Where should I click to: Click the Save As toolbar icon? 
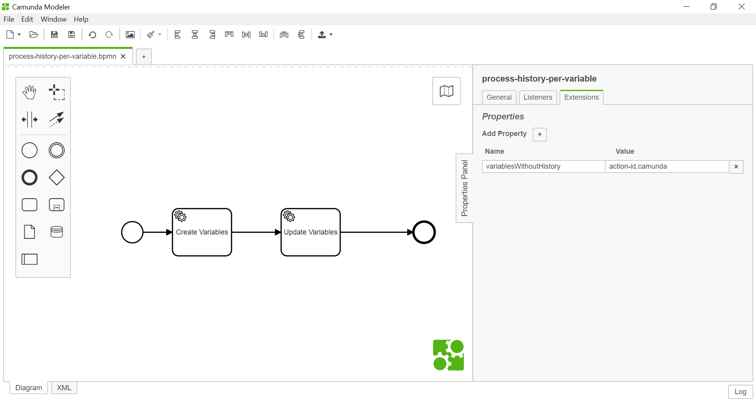(71, 35)
